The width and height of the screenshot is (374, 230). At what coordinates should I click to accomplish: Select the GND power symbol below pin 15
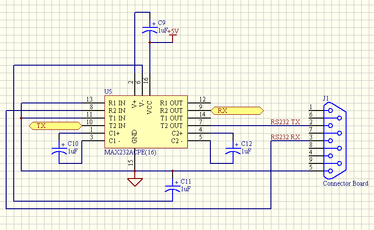point(135,182)
